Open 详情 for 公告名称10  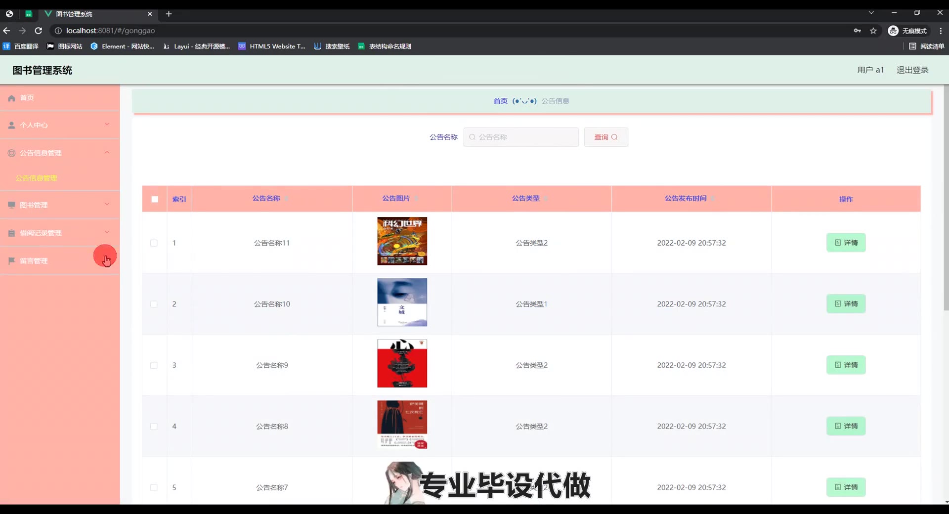point(846,304)
